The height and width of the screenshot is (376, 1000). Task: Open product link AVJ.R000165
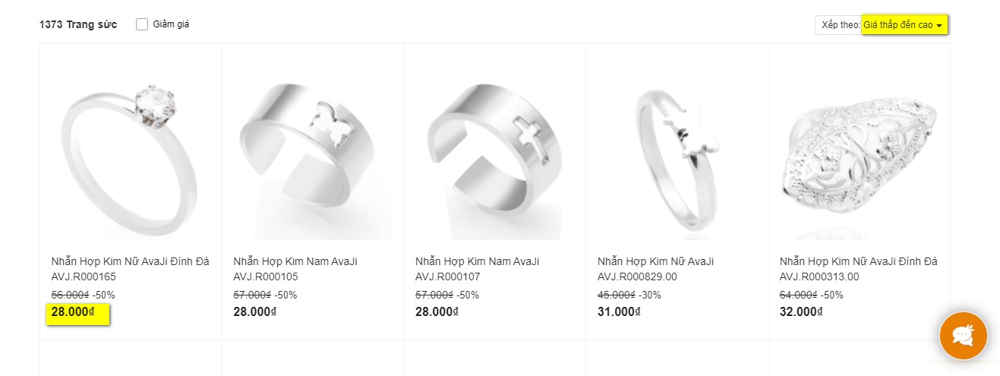click(x=130, y=269)
